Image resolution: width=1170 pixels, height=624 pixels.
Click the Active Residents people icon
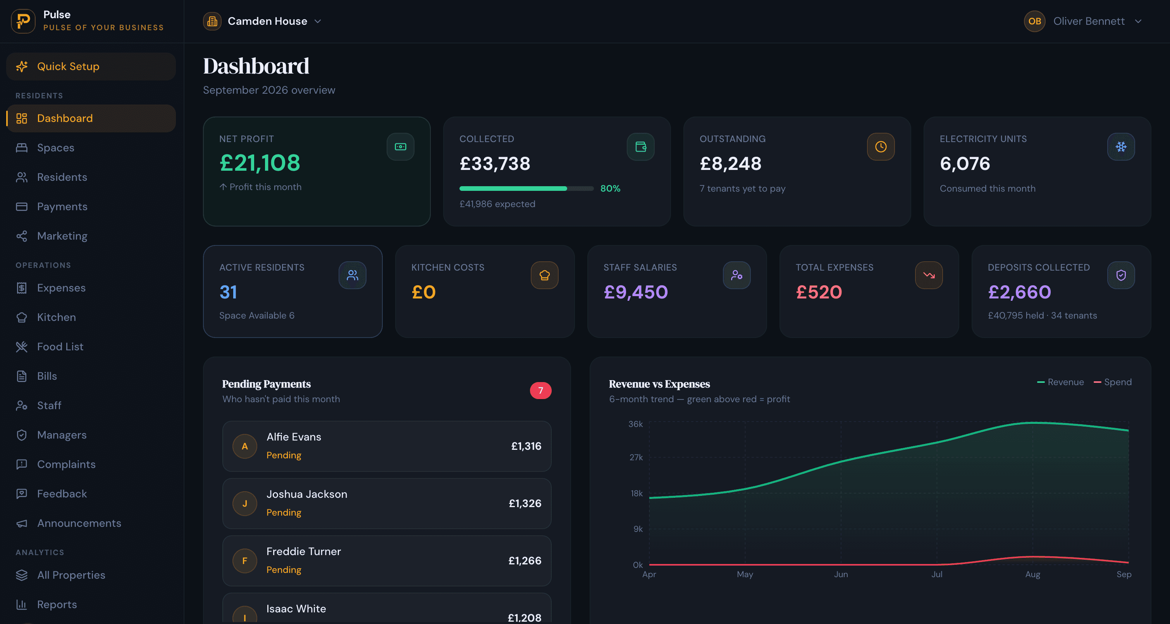(x=353, y=275)
